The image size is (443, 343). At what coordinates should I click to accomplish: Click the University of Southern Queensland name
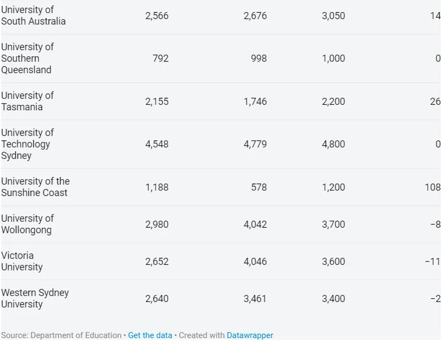pos(27,58)
